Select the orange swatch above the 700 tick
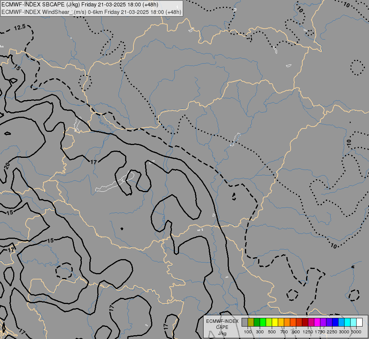 coord(287,322)
